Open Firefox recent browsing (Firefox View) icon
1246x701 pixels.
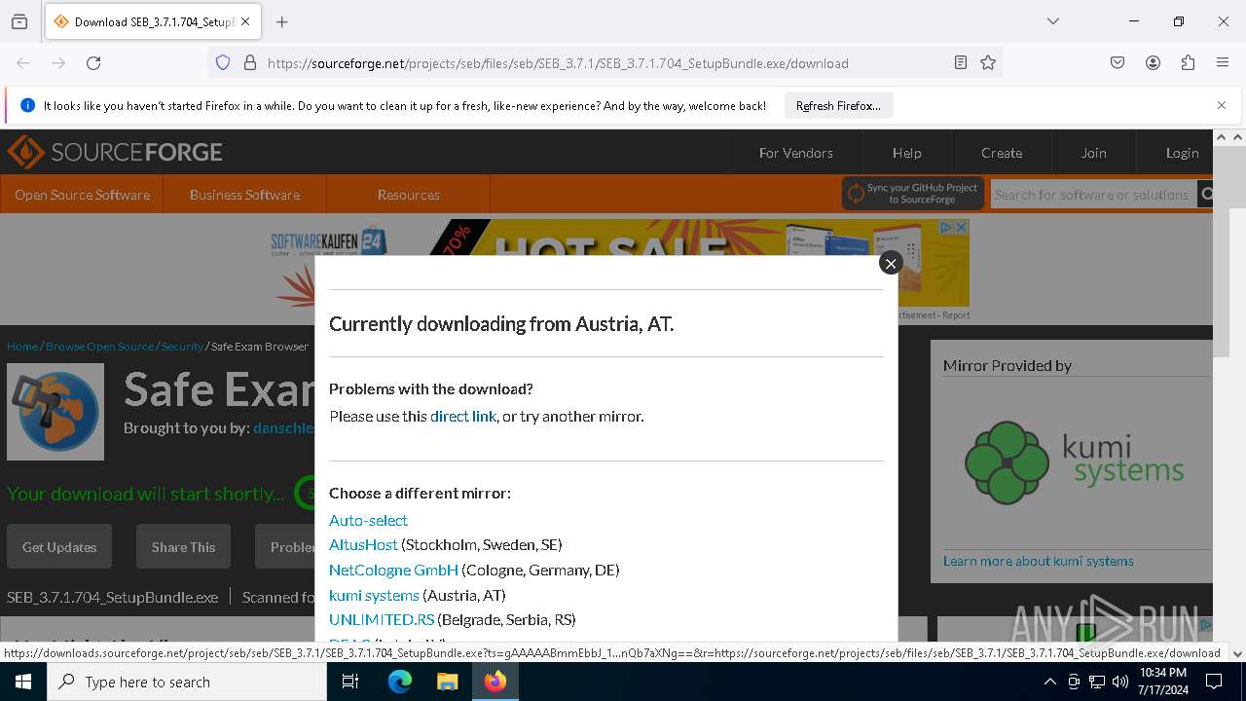click(x=19, y=21)
